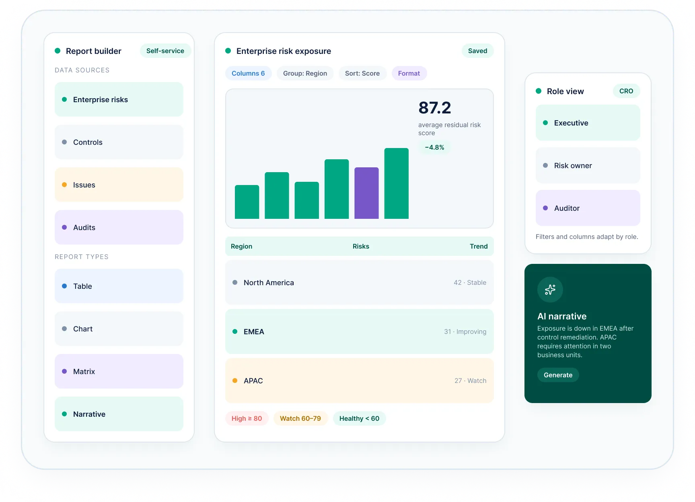Sort by the Region column header
Image resolution: width=695 pixels, height=502 pixels.
pos(241,246)
